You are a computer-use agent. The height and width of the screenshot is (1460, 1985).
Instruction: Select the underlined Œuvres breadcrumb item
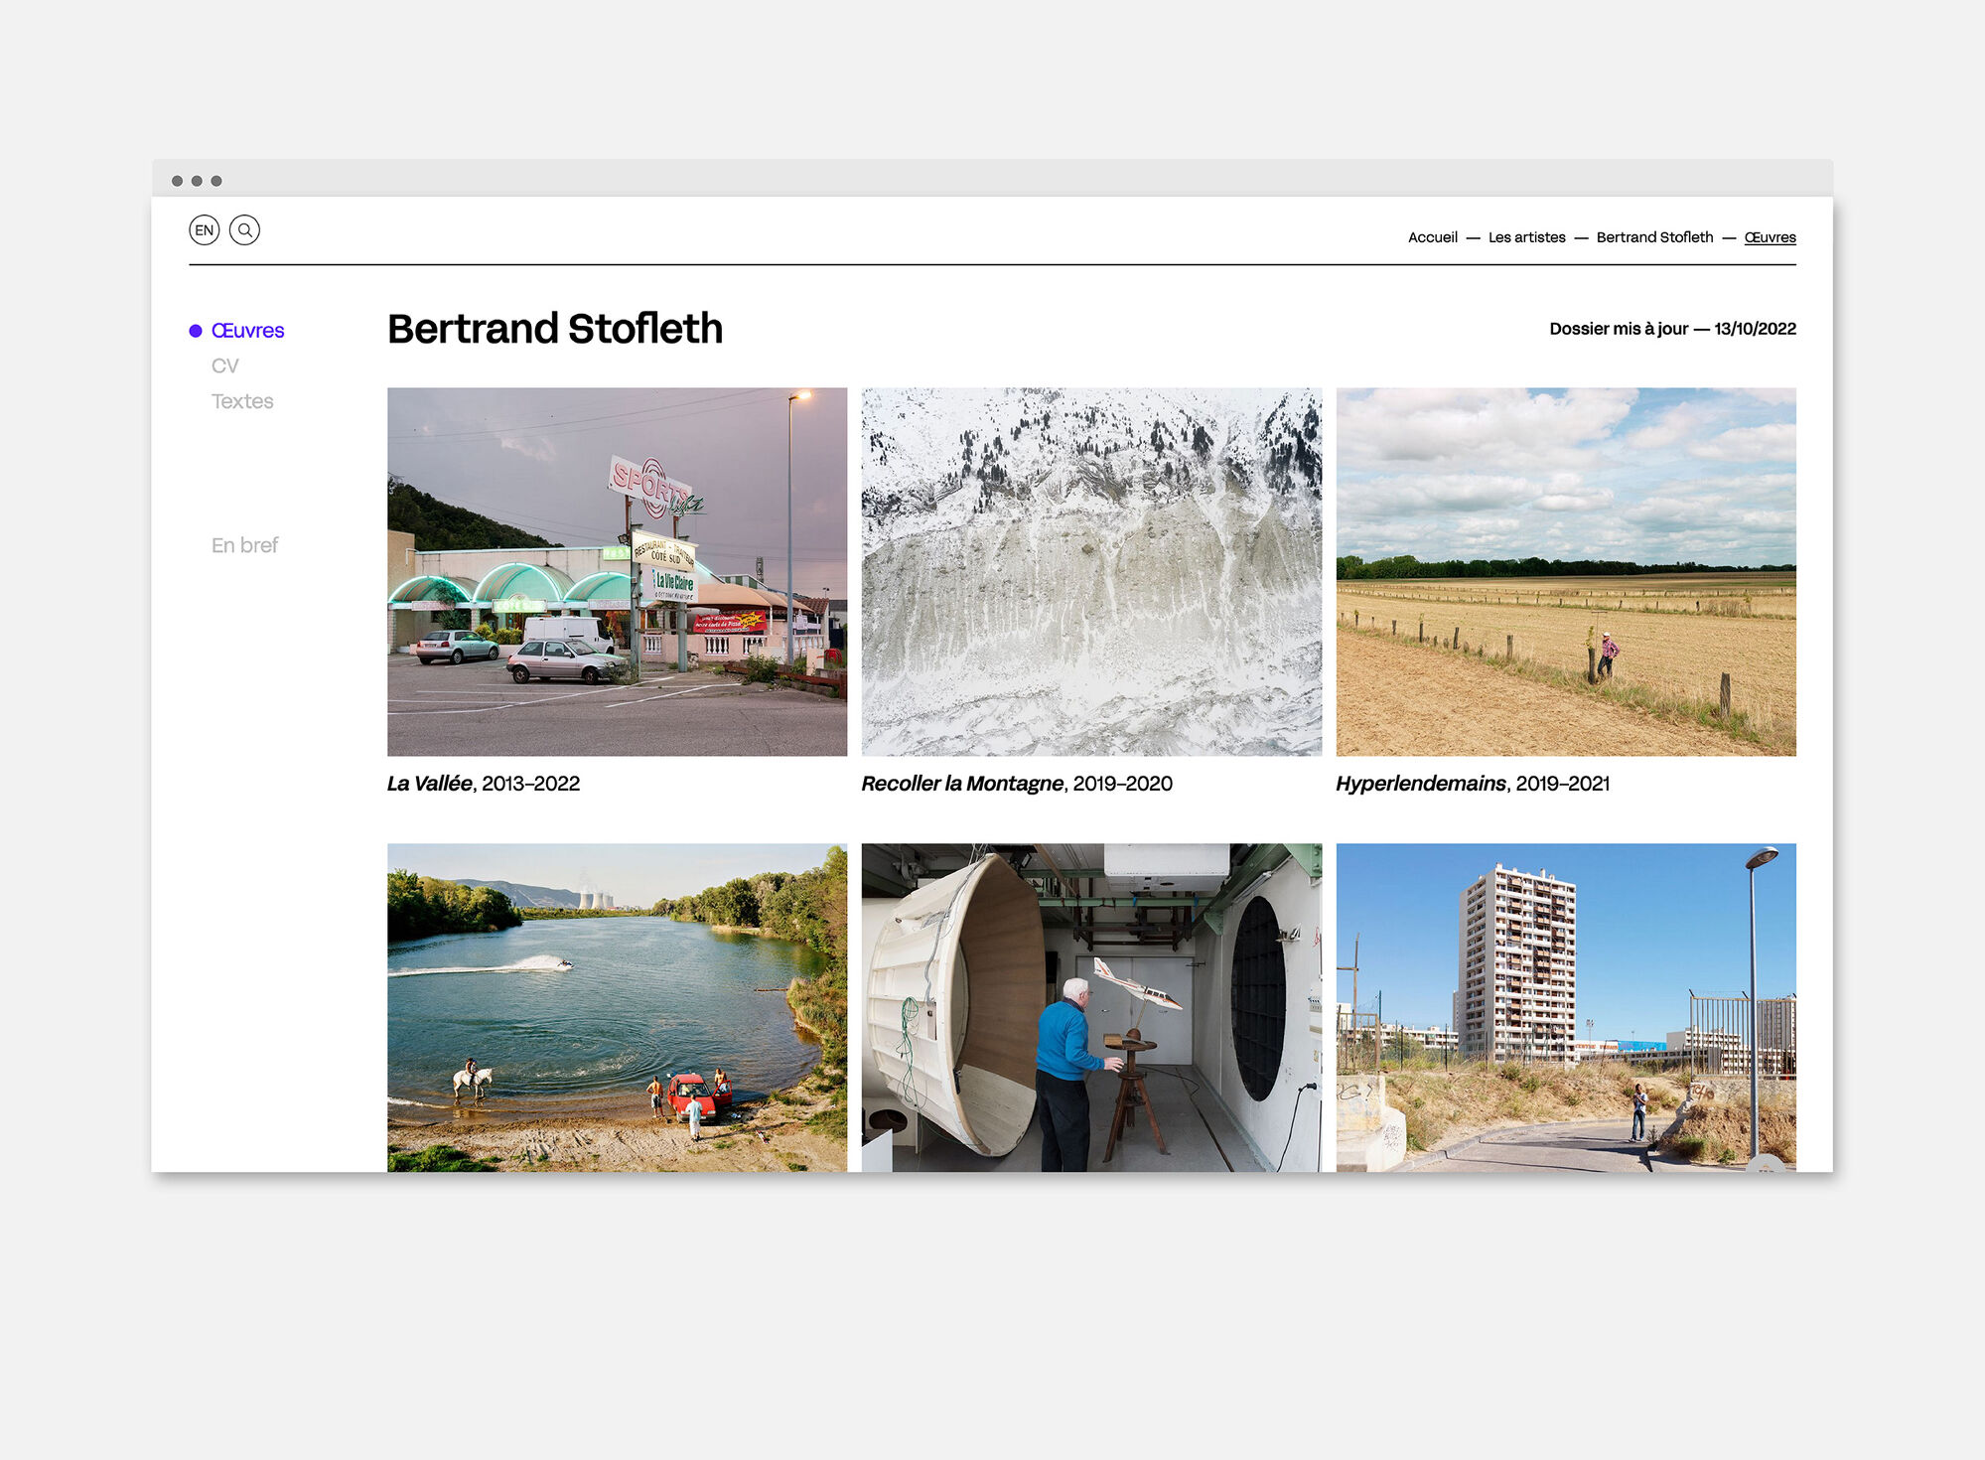click(1770, 236)
